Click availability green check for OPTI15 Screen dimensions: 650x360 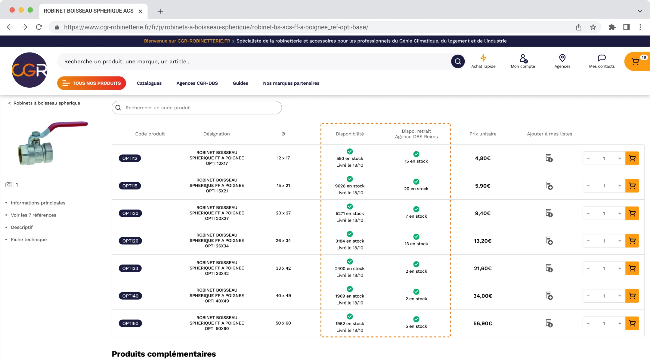pos(350,179)
